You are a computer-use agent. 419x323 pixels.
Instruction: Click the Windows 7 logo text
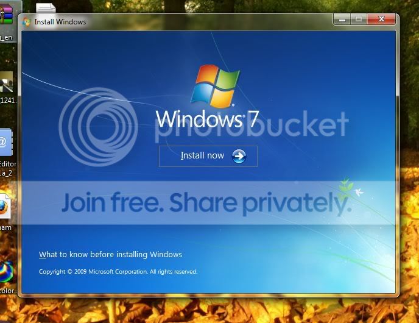pyautogui.click(x=207, y=119)
